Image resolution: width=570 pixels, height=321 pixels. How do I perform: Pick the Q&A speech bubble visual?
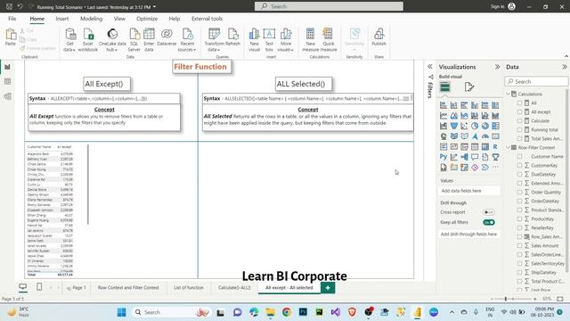click(475, 157)
